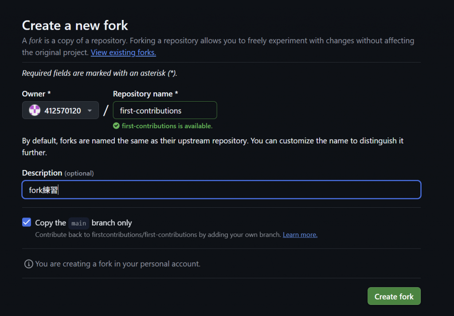The width and height of the screenshot is (454, 316).
Task: Follow the Learn more link
Action: pyautogui.click(x=300, y=234)
